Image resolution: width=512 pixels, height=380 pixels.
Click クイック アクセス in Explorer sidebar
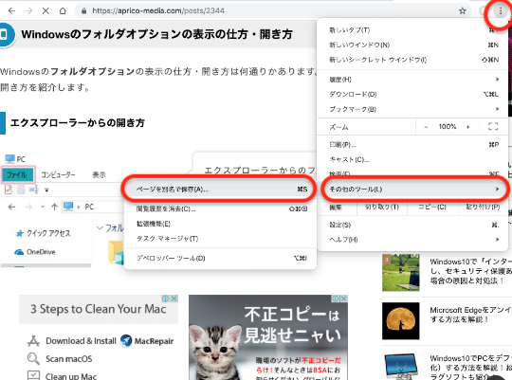(48, 233)
